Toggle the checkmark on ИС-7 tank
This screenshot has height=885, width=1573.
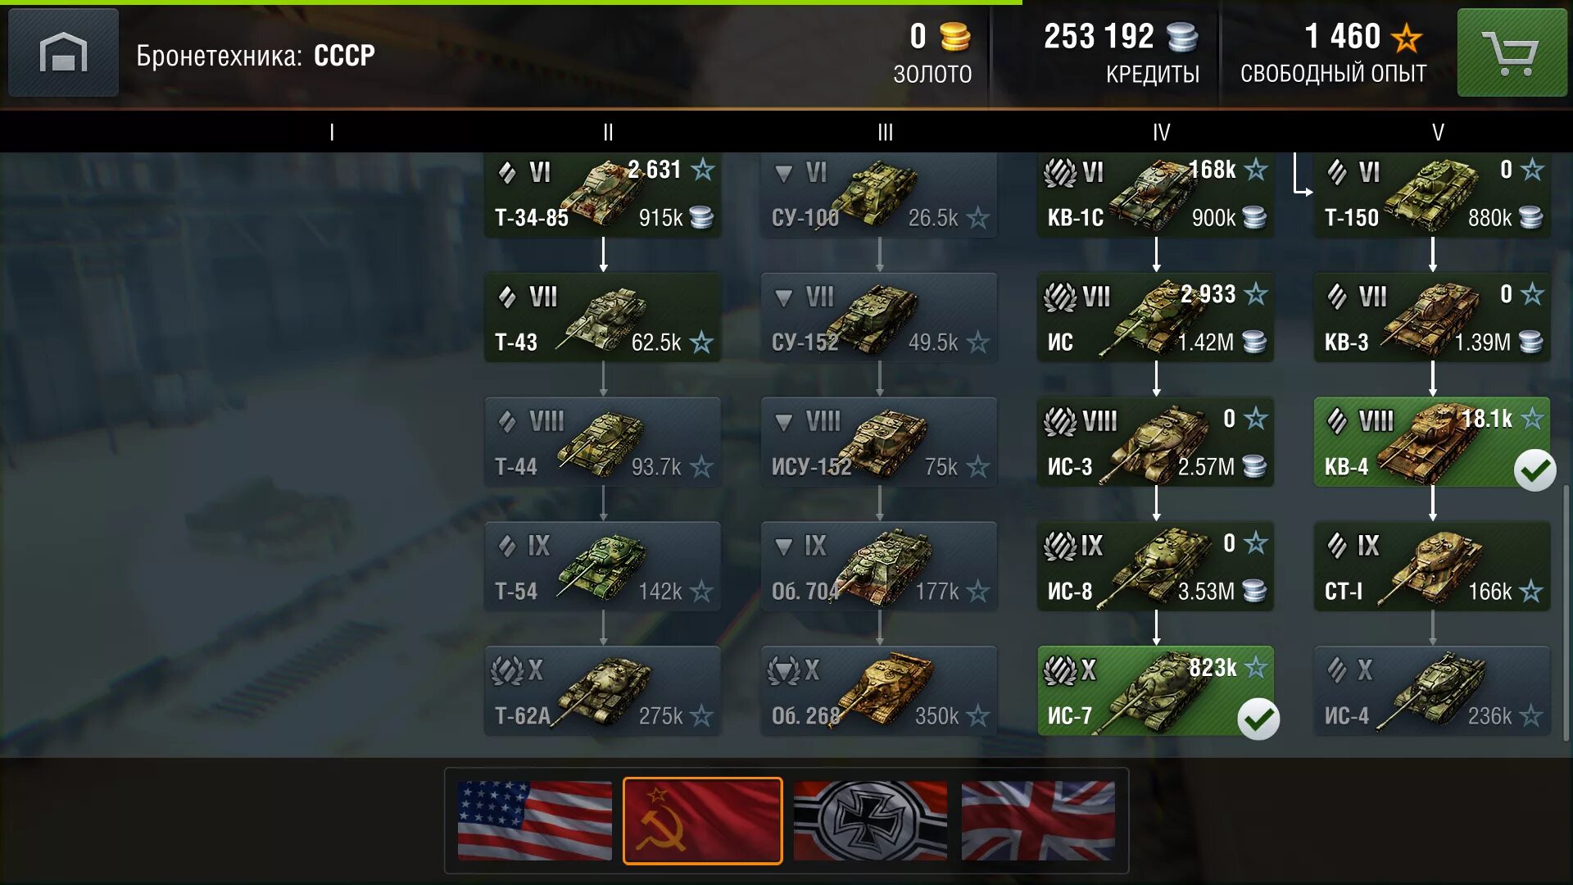(x=1258, y=719)
